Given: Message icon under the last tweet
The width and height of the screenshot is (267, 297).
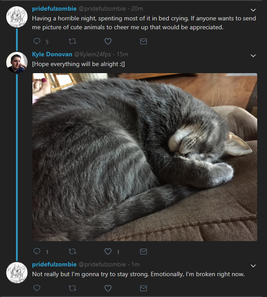Looking at the screenshot, I should 143,288.
